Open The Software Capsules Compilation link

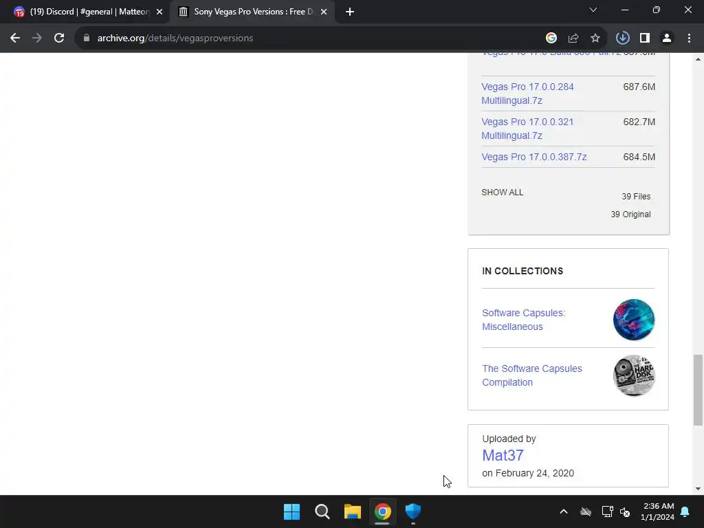click(x=532, y=375)
